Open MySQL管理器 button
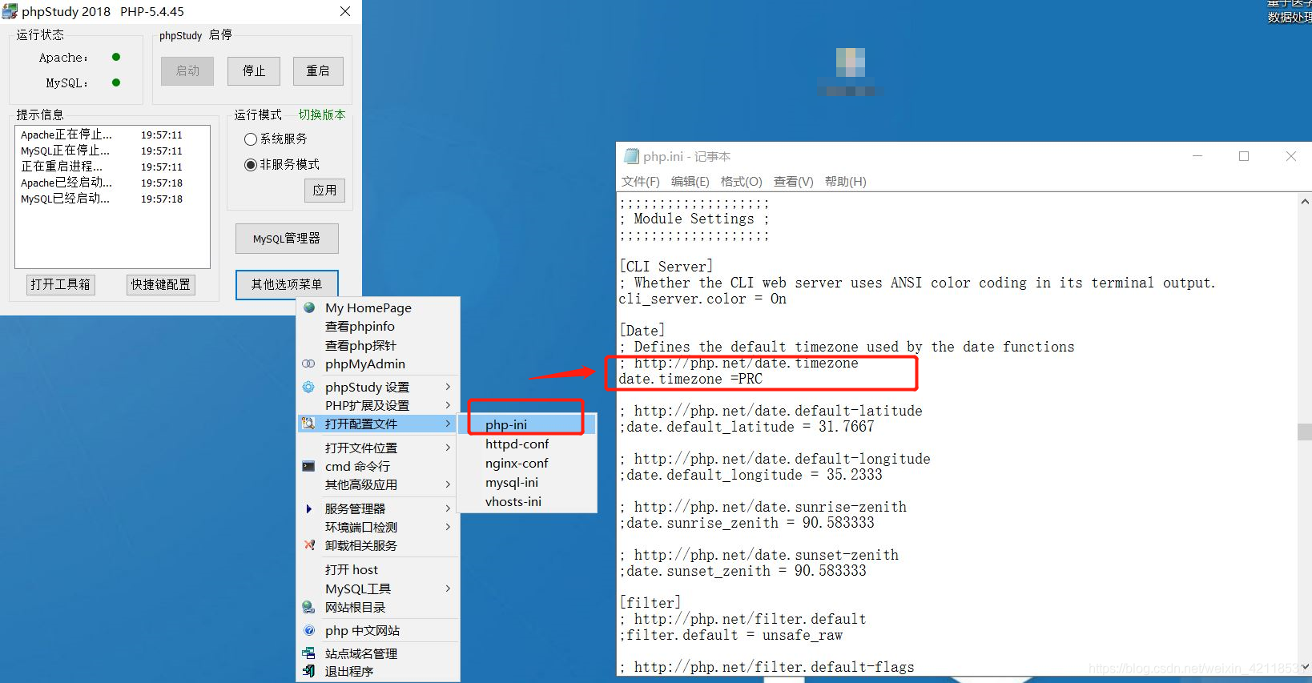This screenshot has width=1312, height=683. tap(287, 239)
